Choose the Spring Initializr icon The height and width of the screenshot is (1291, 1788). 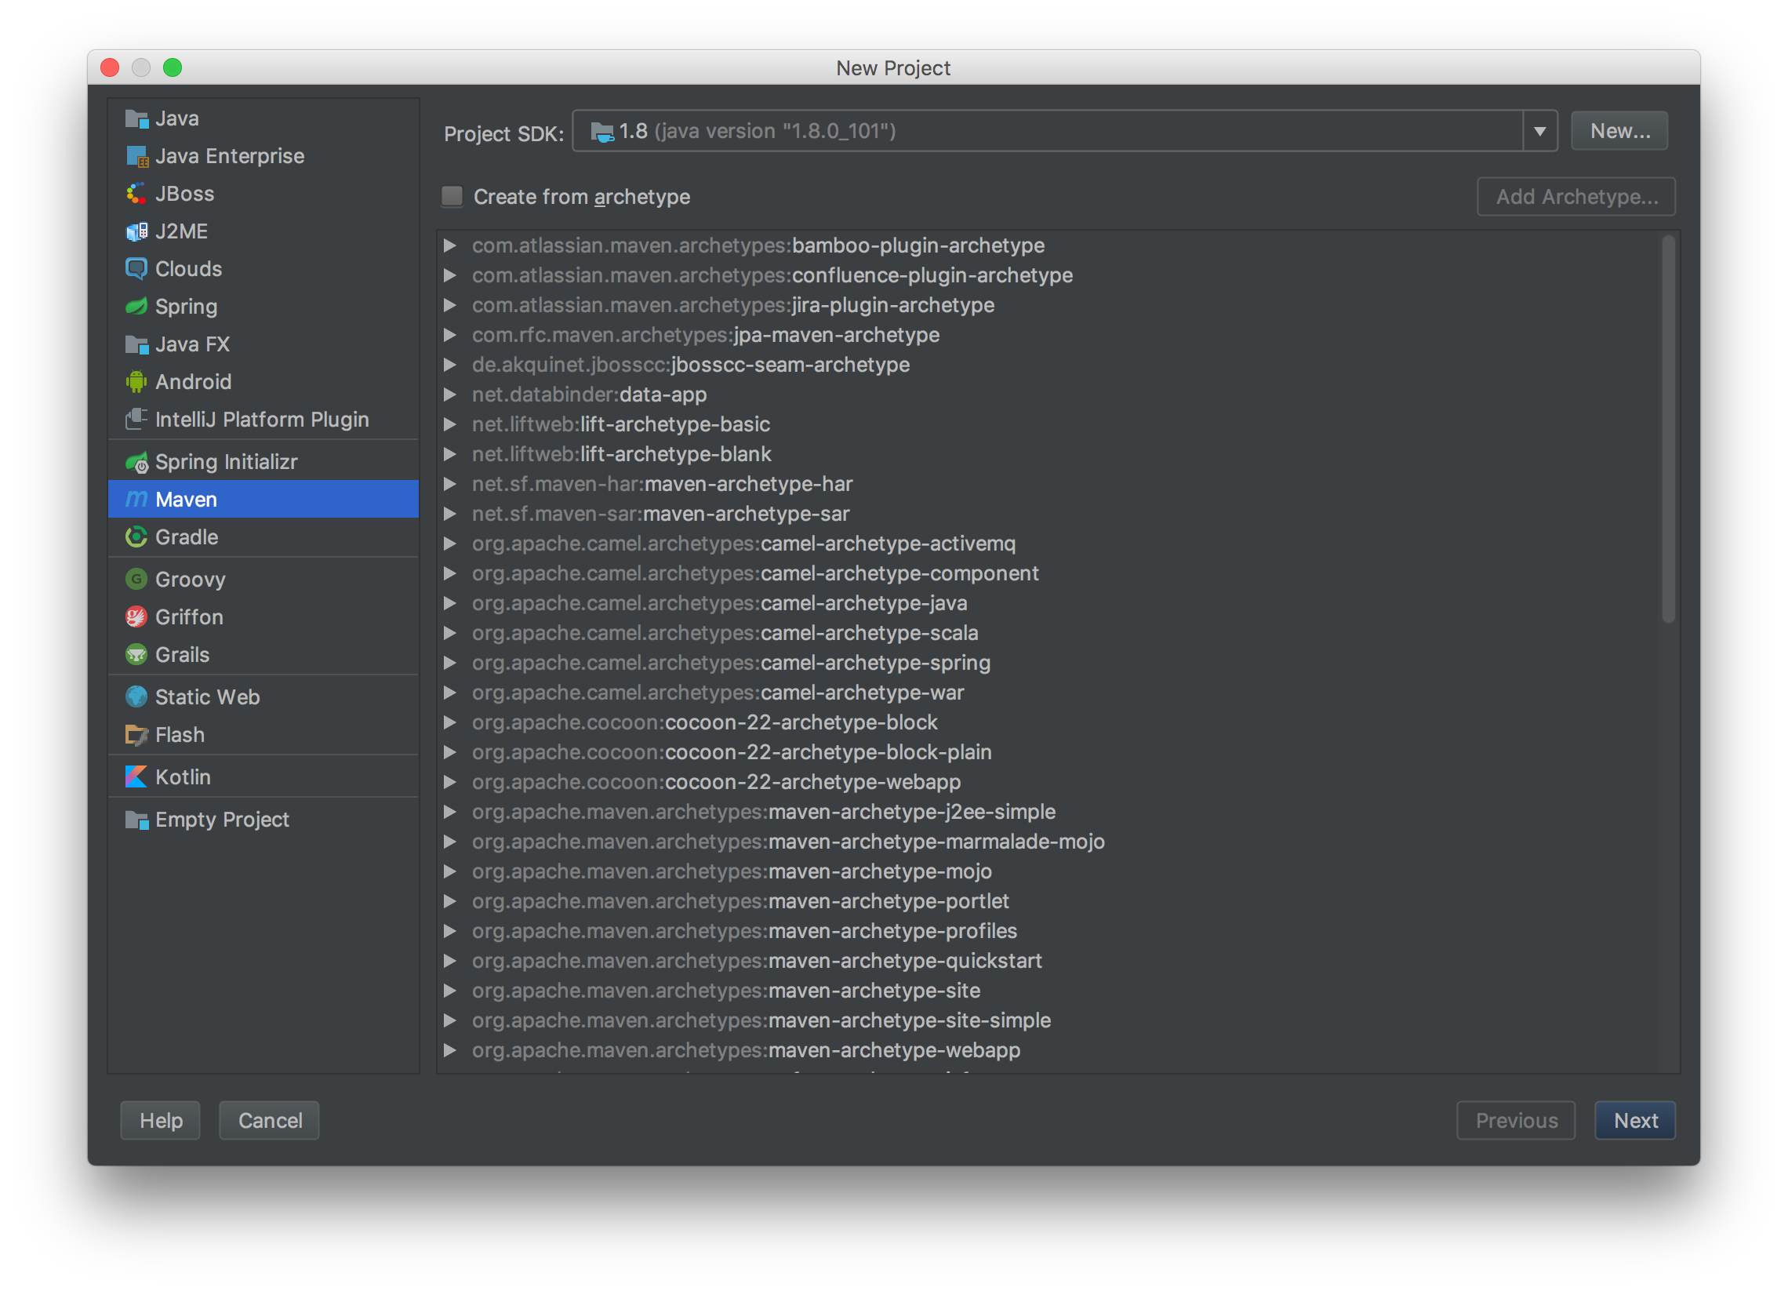(136, 462)
